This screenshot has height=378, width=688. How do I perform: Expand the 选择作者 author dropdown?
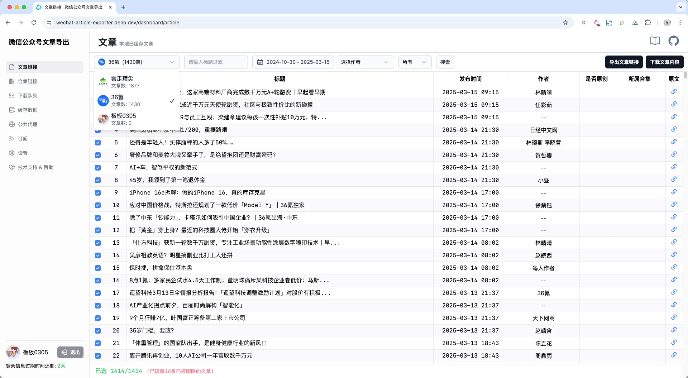point(365,62)
